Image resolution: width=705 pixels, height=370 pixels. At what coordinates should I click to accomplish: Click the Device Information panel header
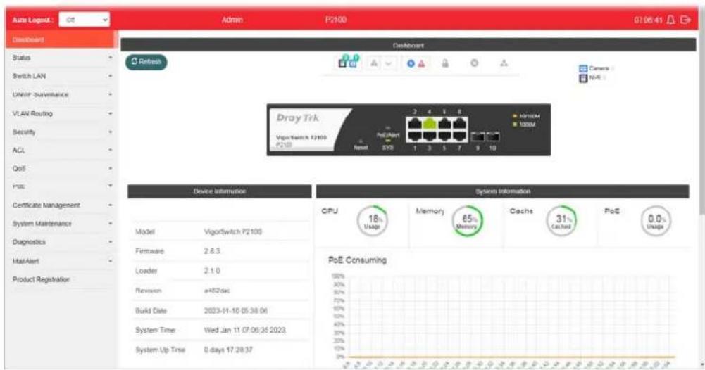[220, 191]
